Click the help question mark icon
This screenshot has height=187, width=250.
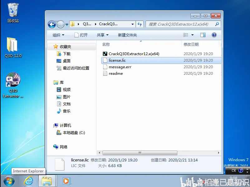[214, 35]
